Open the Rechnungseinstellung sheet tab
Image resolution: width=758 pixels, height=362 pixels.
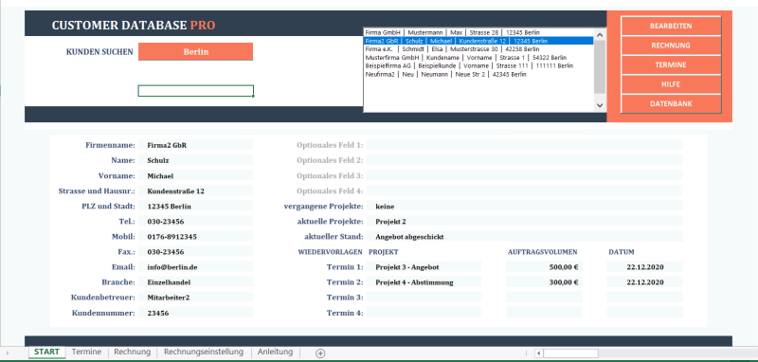click(x=204, y=352)
